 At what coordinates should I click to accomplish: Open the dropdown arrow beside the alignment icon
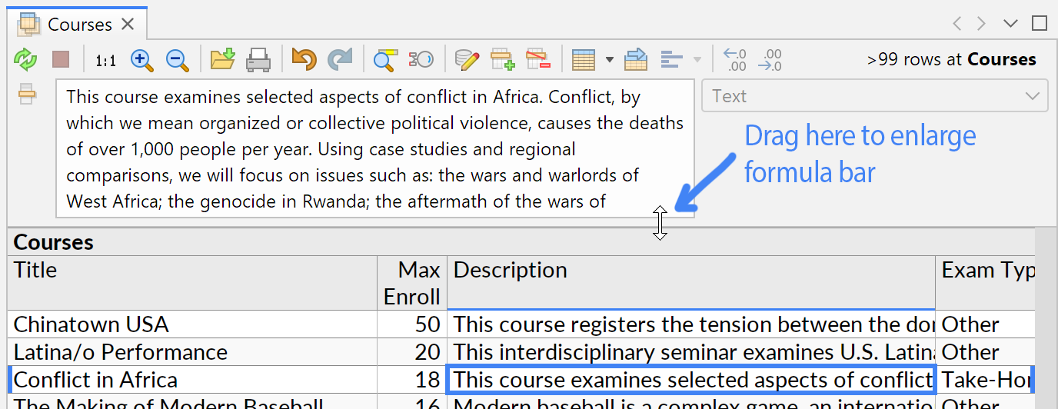pos(697,59)
